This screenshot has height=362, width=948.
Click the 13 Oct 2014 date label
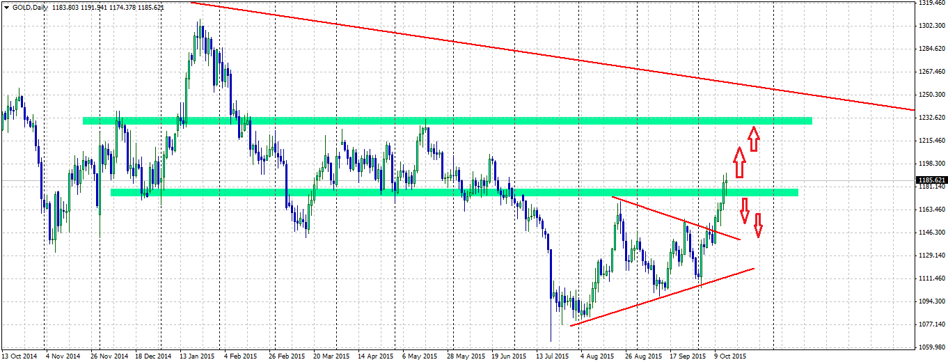(20, 356)
